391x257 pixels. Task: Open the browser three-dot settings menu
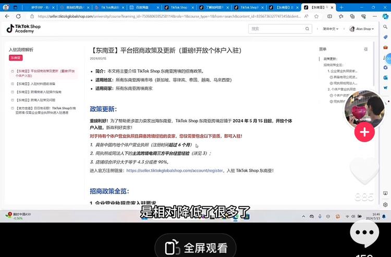point(374,16)
